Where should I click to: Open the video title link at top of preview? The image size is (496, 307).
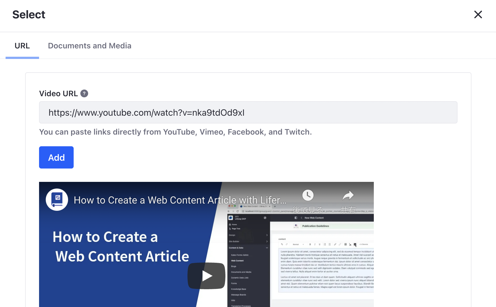180,200
